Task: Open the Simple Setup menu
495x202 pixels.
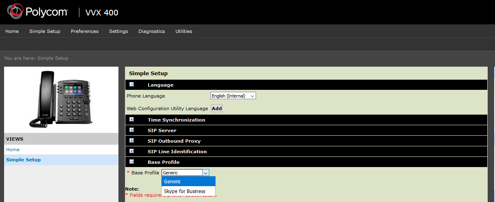Action: pos(45,31)
